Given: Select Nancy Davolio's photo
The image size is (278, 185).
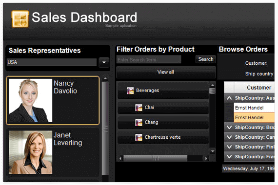Looking at the screenshot, I should pos(31,100).
